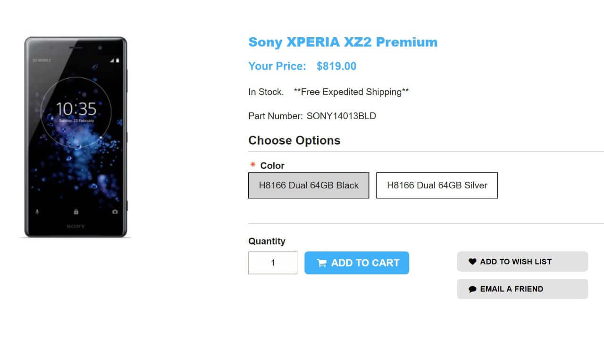
Task: Click into the Quantity input field
Action: coord(273,263)
